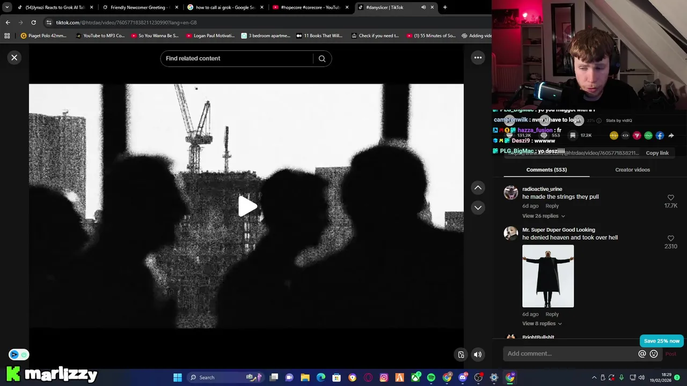Click the yellow Repost icon

tap(614, 136)
